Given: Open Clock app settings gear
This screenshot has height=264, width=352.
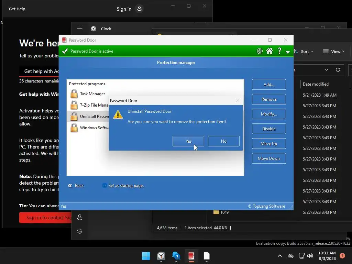Looking at the screenshot, I should pos(80,231).
